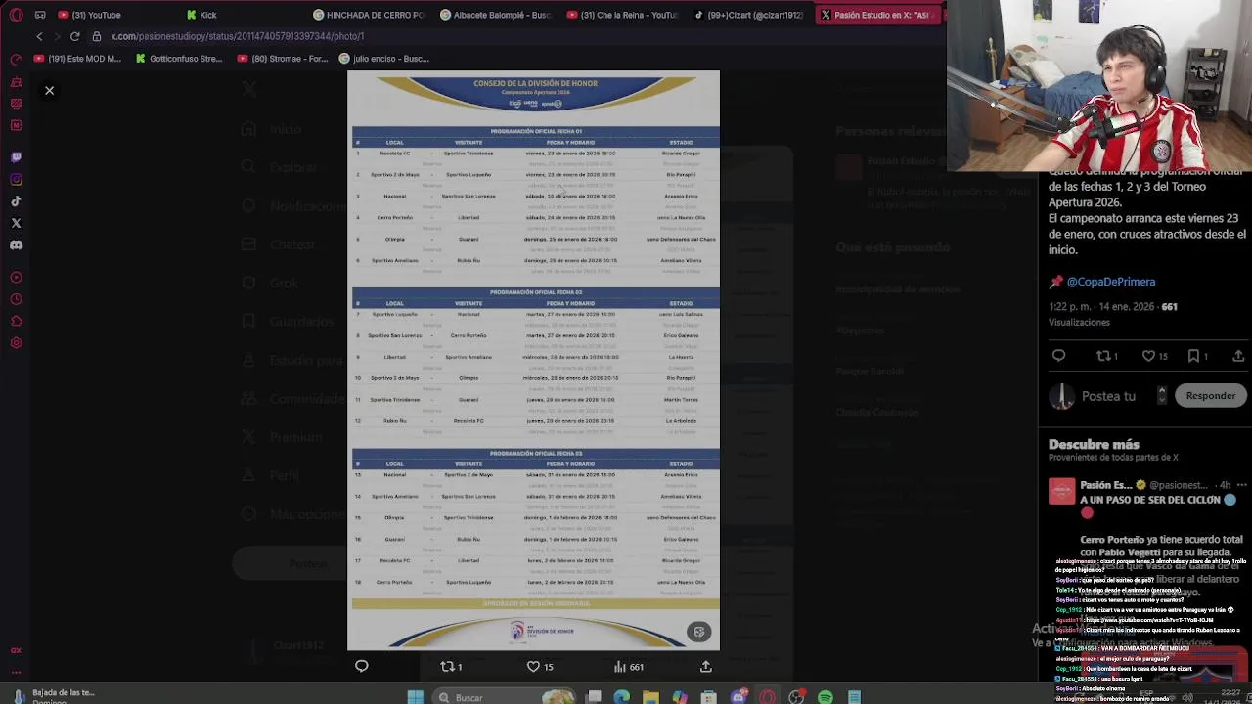Open the GX Mods 'M' sidebar icon

(x=16, y=125)
